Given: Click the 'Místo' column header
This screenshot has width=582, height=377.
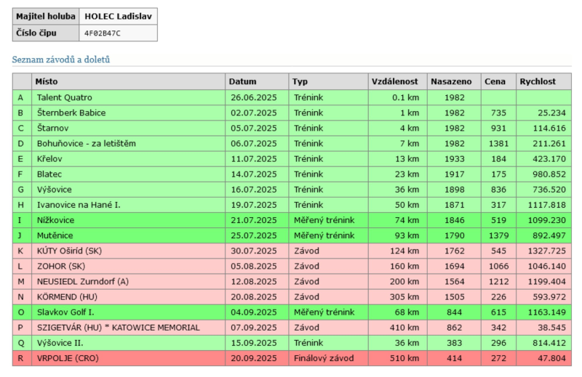Looking at the screenshot, I should 47,81.
